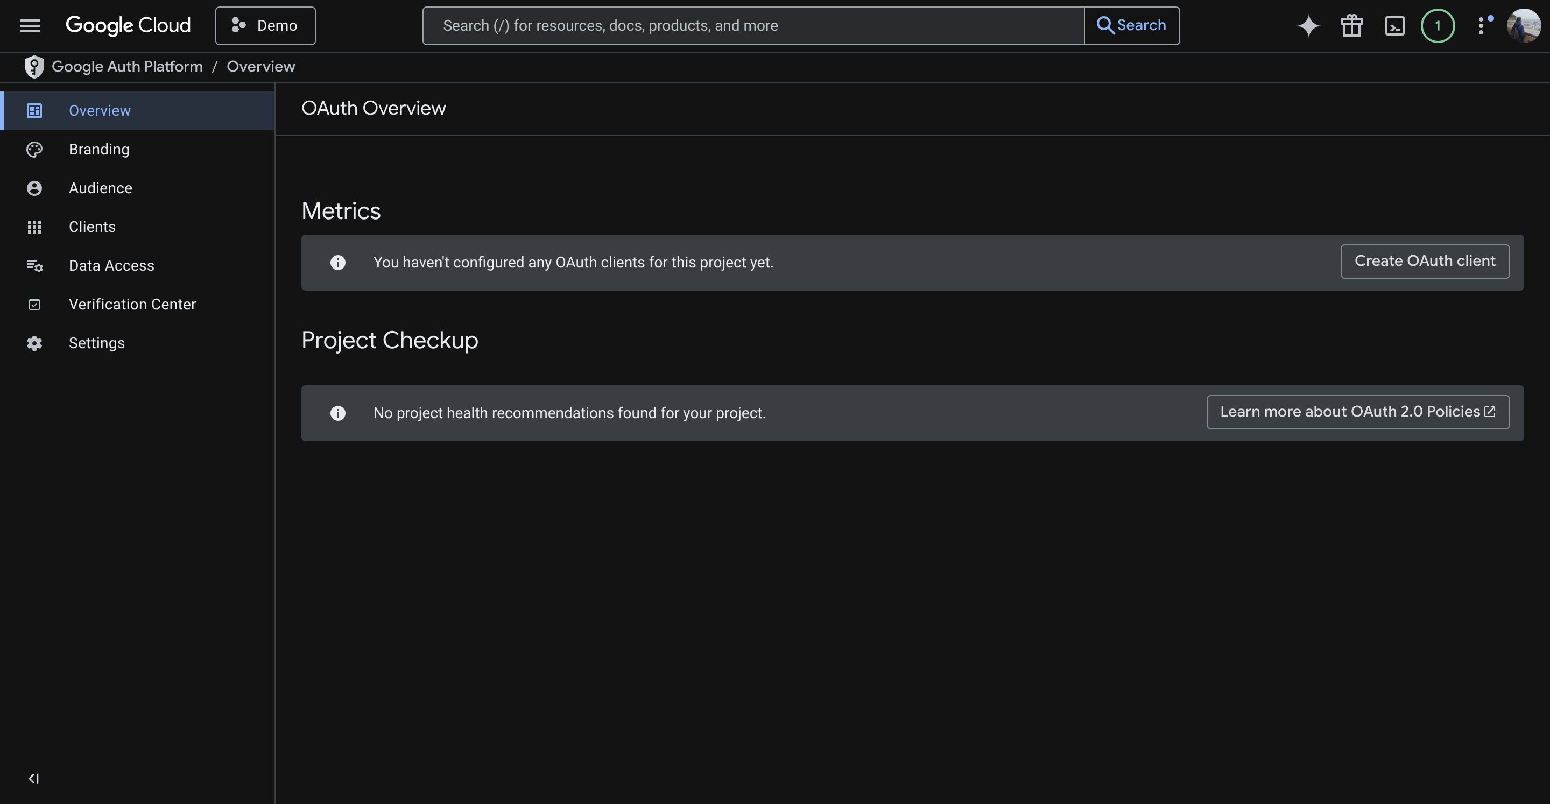Switch to the Overview sidebar entry
The width and height of the screenshot is (1550, 804).
(99, 110)
